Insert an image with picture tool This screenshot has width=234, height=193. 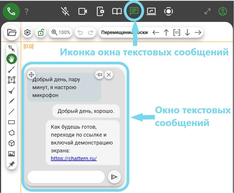12,154
